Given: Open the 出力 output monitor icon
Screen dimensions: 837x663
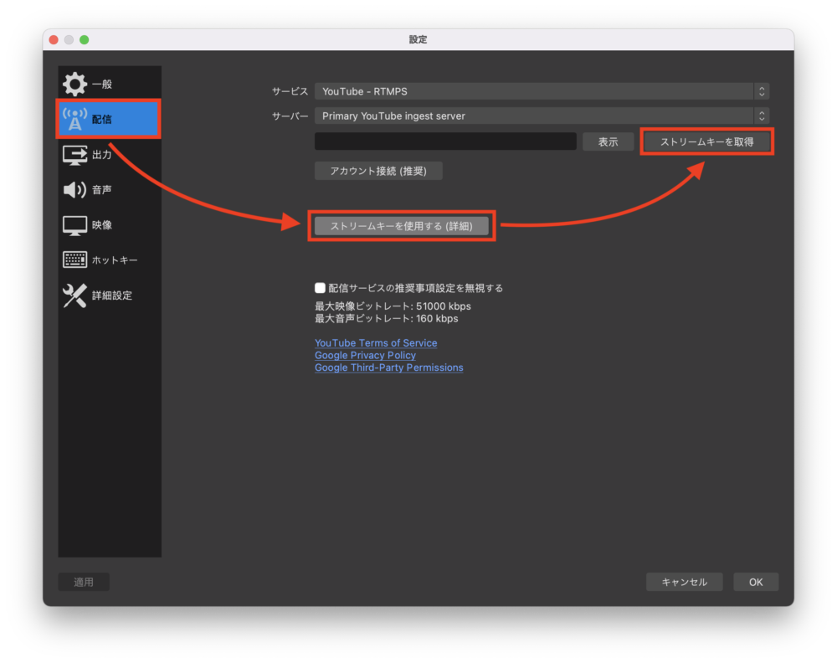Looking at the screenshot, I should click(x=74, y=155).
